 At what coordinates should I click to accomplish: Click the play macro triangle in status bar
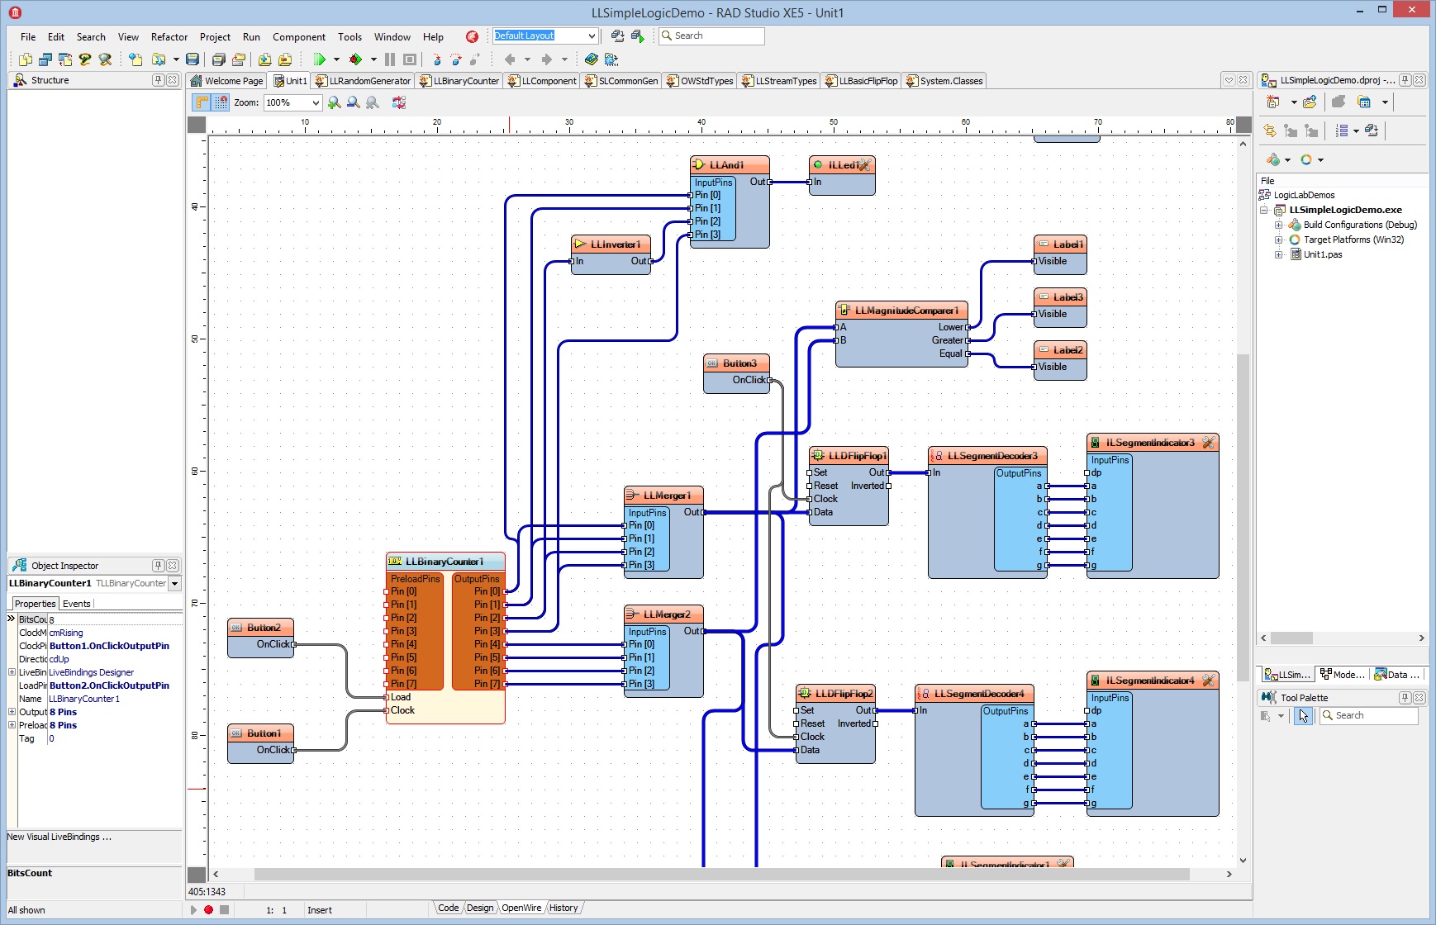193,910
